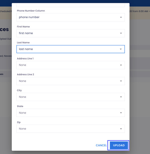Viewport: 150px width, 154px height.
Task: Expand the Address Line 2 None selector
Action: click(71, 81)
